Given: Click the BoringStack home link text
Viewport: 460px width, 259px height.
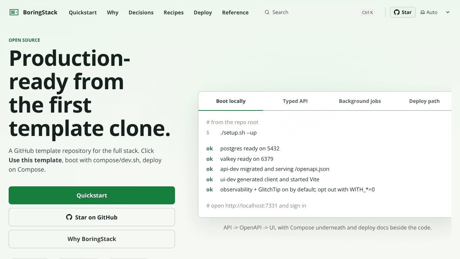Looking at the screenshot, I should click(40, 12).
